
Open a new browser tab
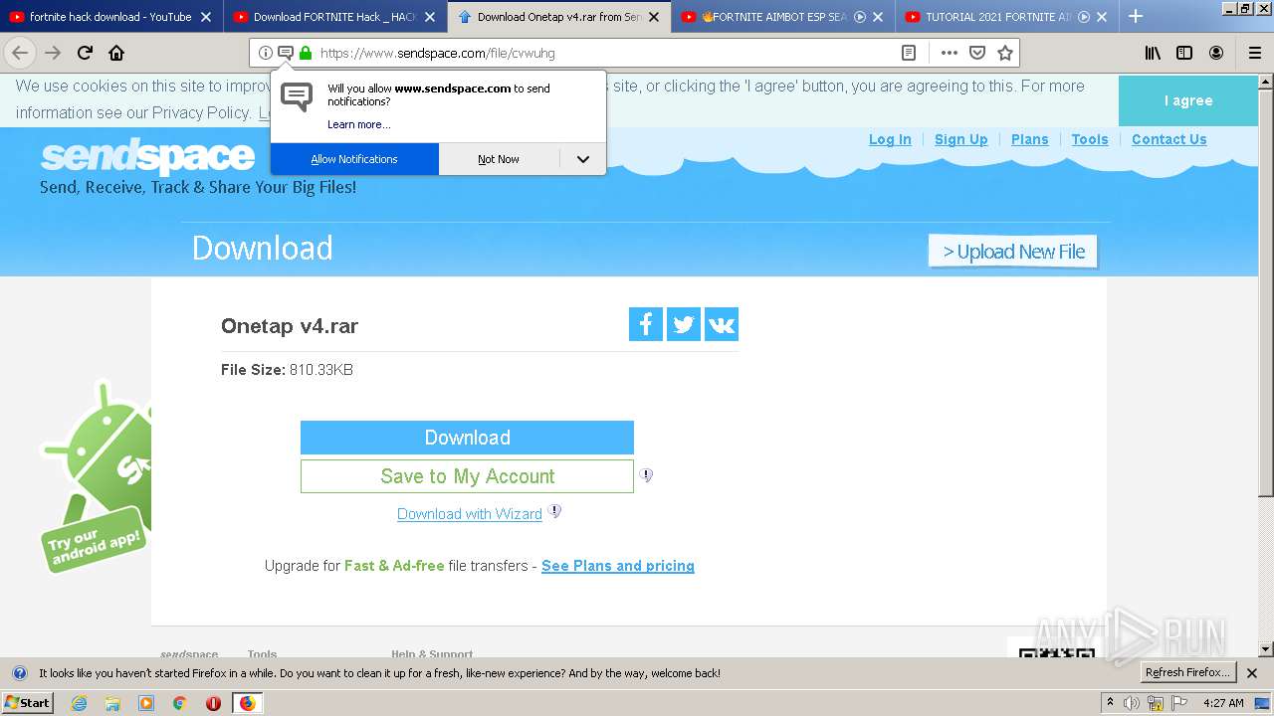pos(1136,16)
